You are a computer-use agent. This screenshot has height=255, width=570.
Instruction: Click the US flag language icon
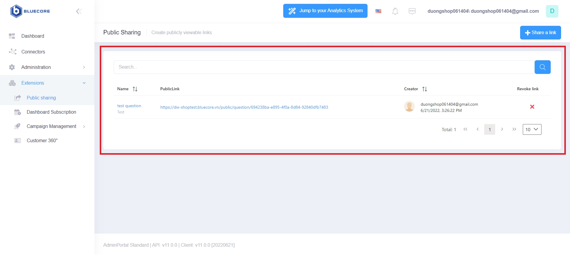tap(378, 11)
